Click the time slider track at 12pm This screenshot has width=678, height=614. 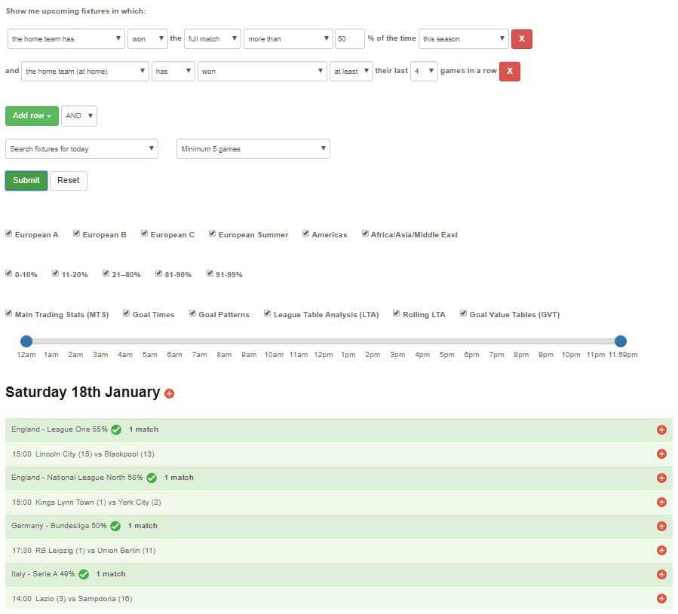click(324, 341)
